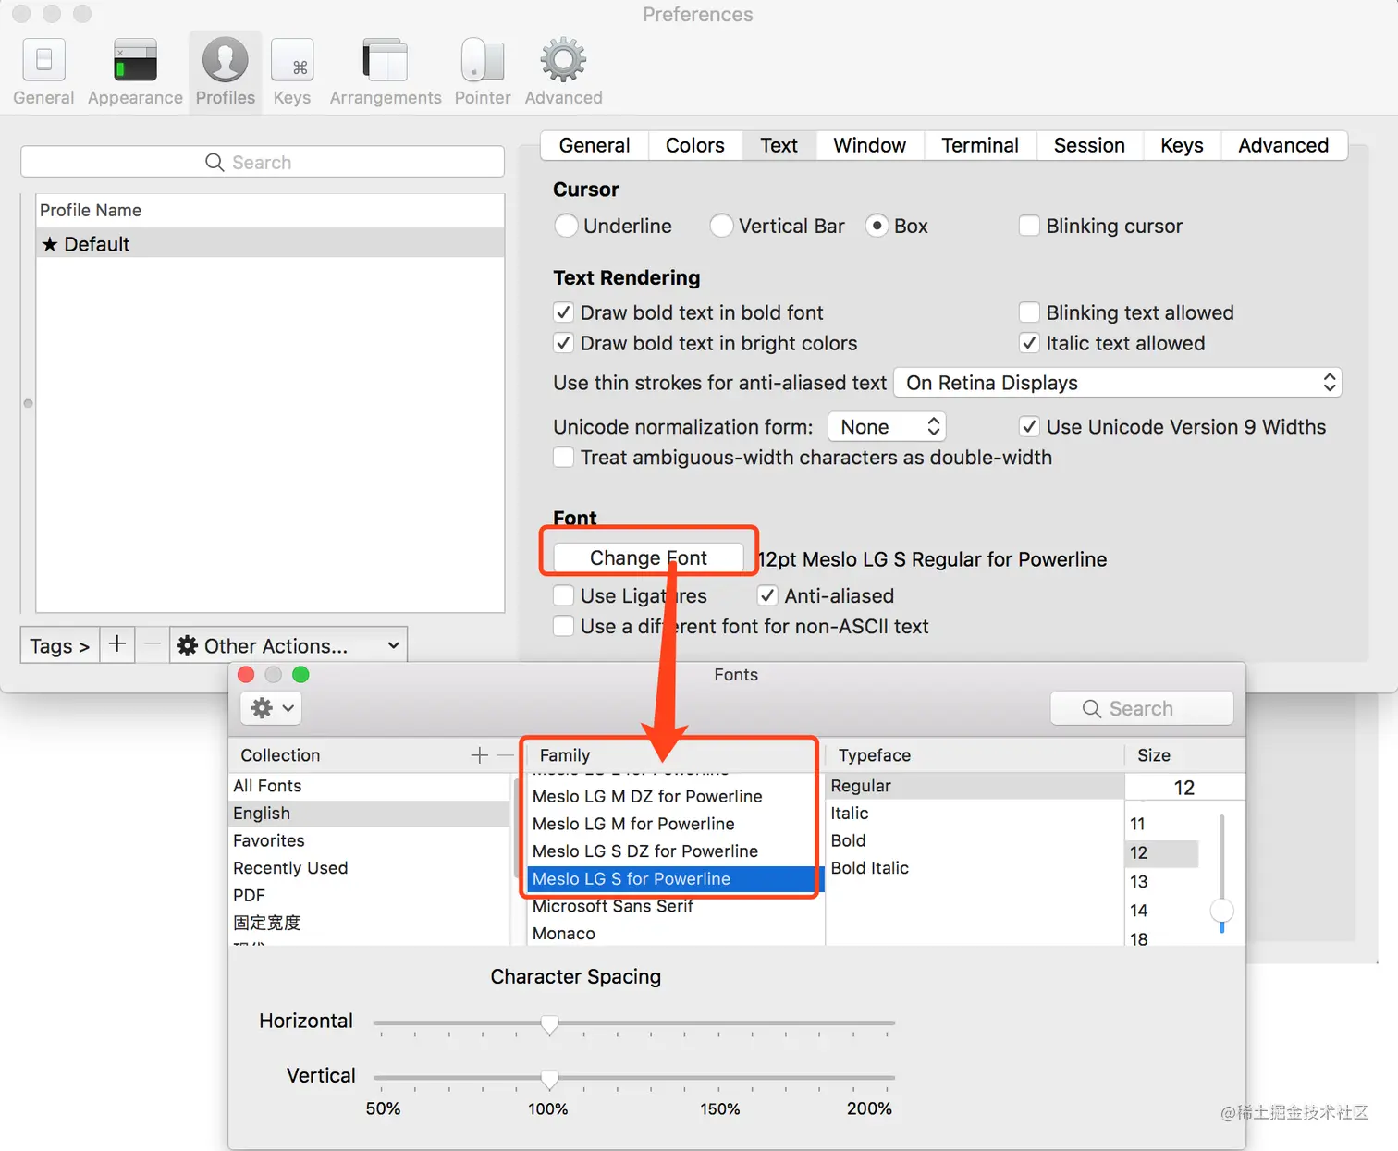Switch to the Window profile tab
Viewport: 1398px width, 1151px height.
(x=870, y=145)
